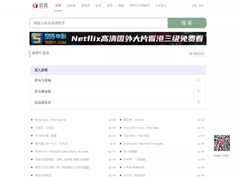Image resolution: width=236 pixels, height=177 pixels.
Task: Like 小小的太阳 thumbs-up icon
Action: click(x=110, y=136)
